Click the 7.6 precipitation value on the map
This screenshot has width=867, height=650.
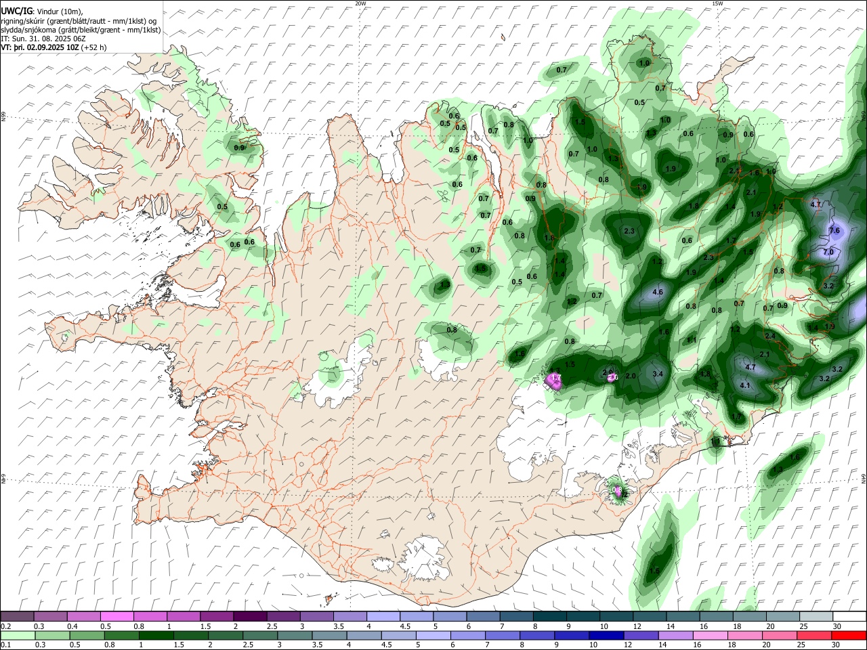[x=834, y=231]
